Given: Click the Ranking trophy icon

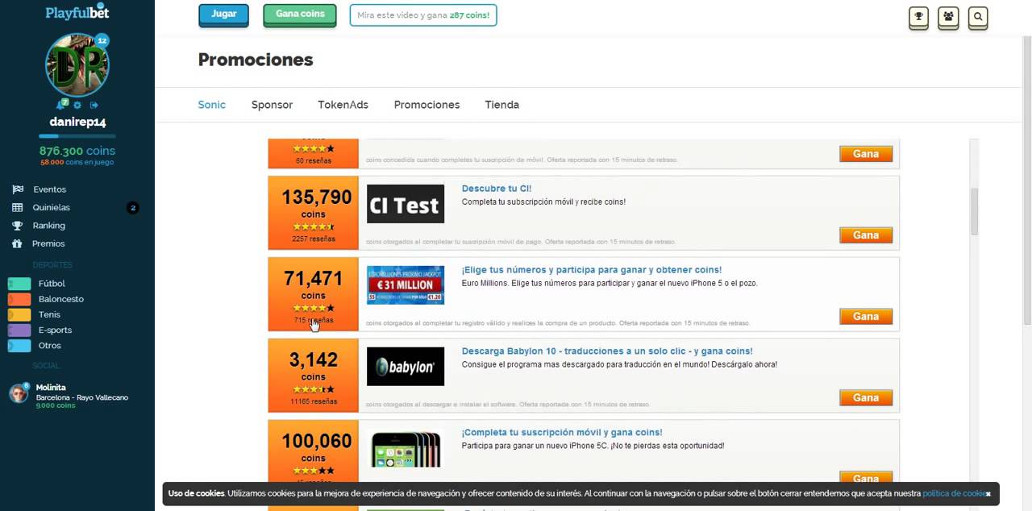Looking at the screenshot, I should point(18,226).
